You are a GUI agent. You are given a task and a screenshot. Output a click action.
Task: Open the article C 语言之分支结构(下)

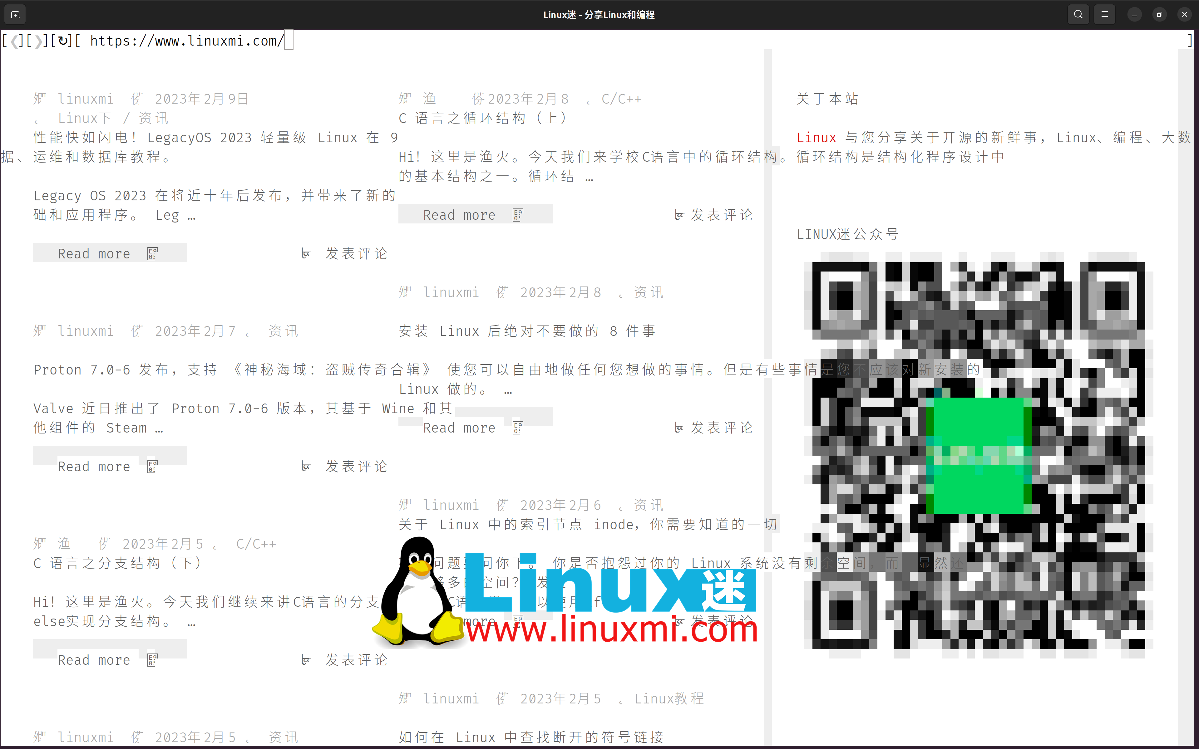point(118,563)
